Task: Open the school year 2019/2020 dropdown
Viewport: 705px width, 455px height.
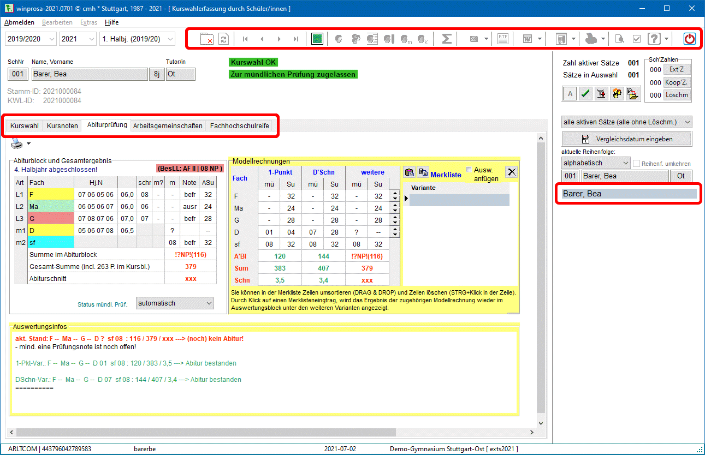Action: point(31,39)
